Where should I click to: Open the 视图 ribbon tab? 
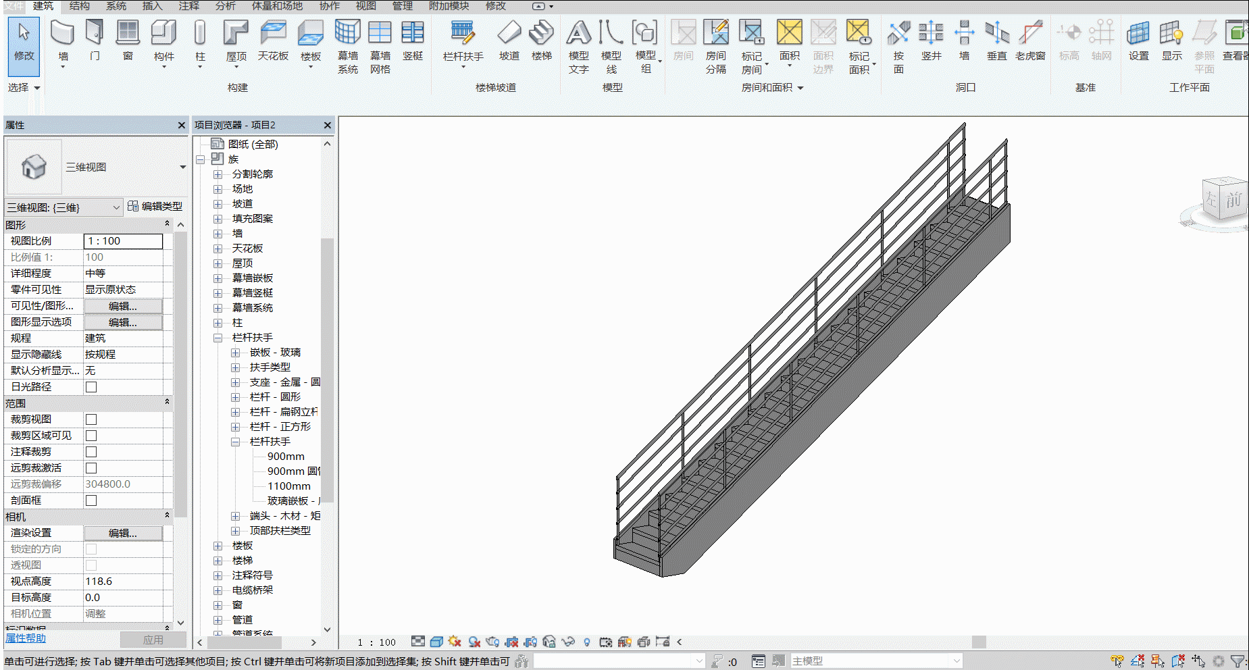coord(366,6)
